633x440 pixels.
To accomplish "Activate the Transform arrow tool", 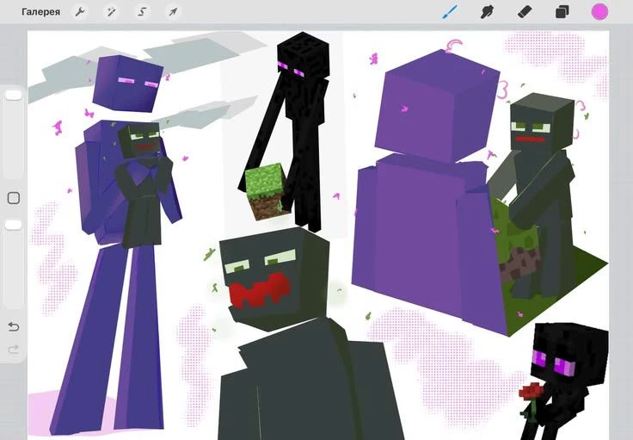I will pyautogui.click(x=173, y=12).
